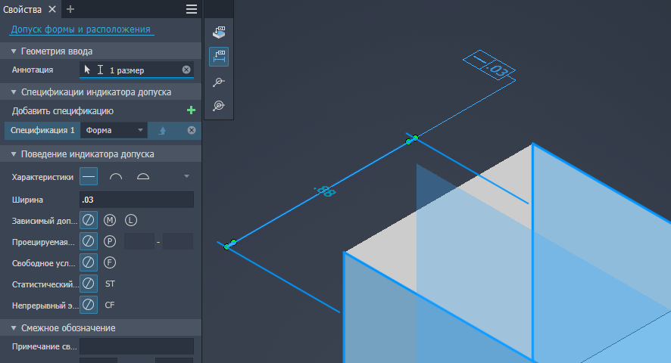
Task: Collapse Поведение индикатора допуска section
Action: coord(14,154)
